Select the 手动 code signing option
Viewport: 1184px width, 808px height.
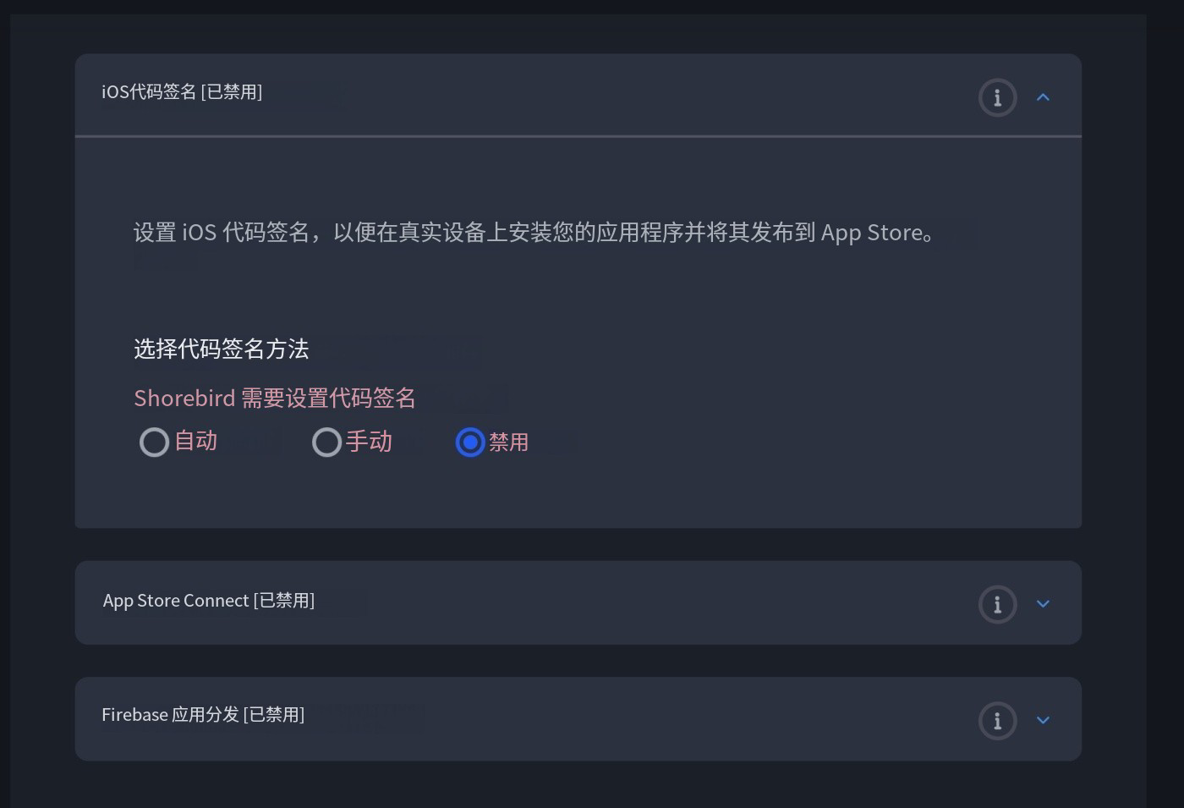coord(326,442)
